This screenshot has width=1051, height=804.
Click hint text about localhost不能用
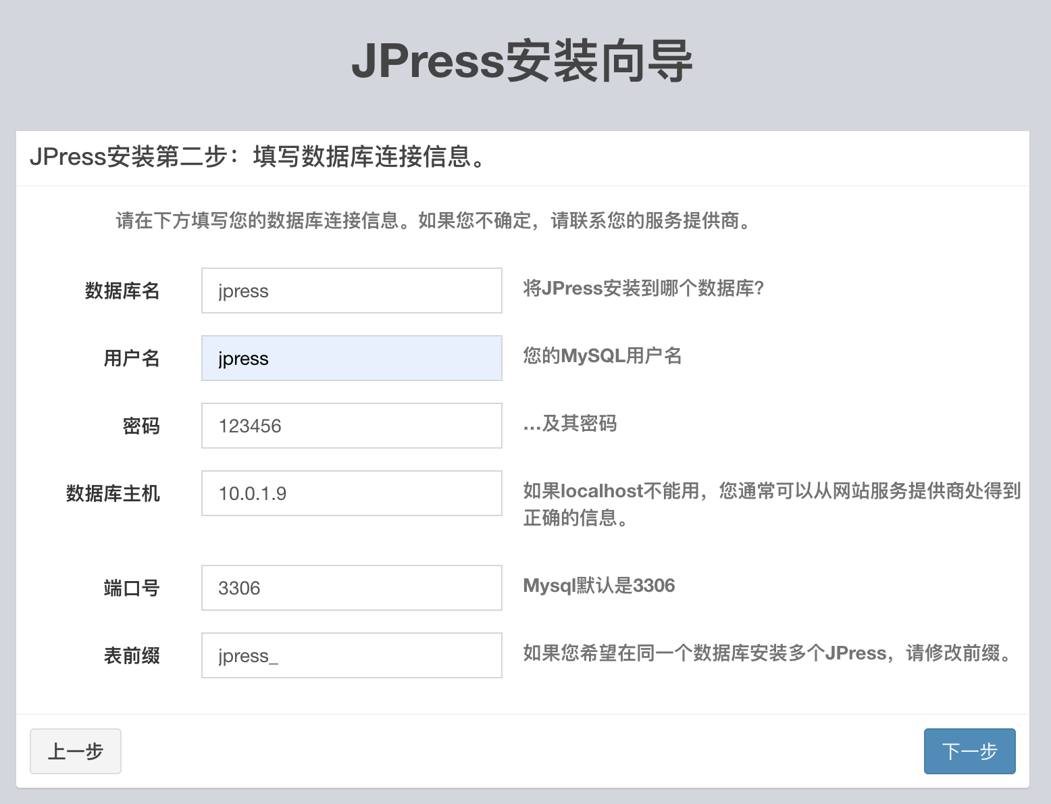click(x=772, y=504)
